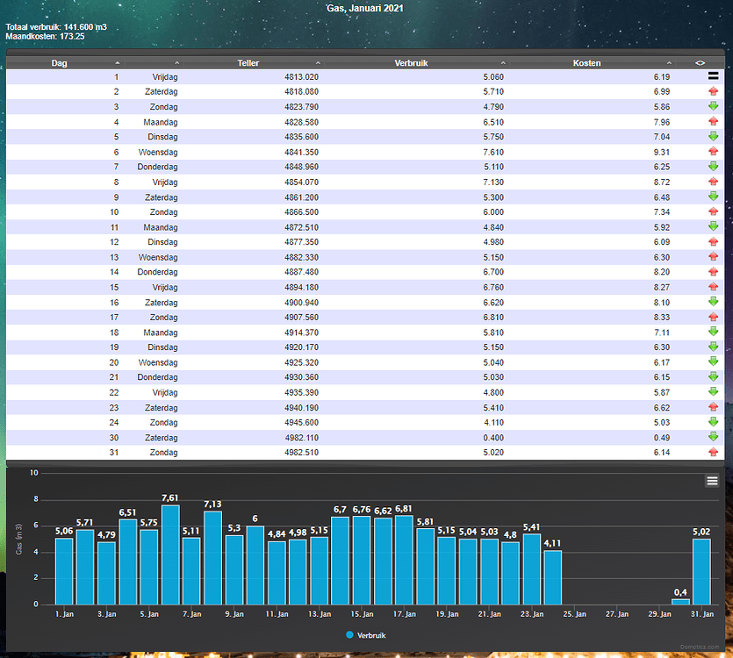Click green down arrow for day 16 Zaterdag
The height and width of the screenshot is (658, 733).
point(713,302)
